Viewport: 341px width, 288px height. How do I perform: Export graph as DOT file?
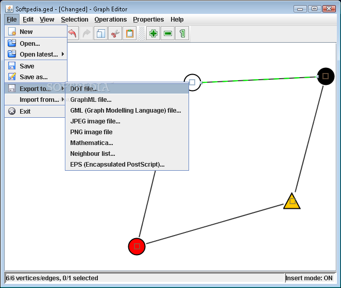pos(127,88)
